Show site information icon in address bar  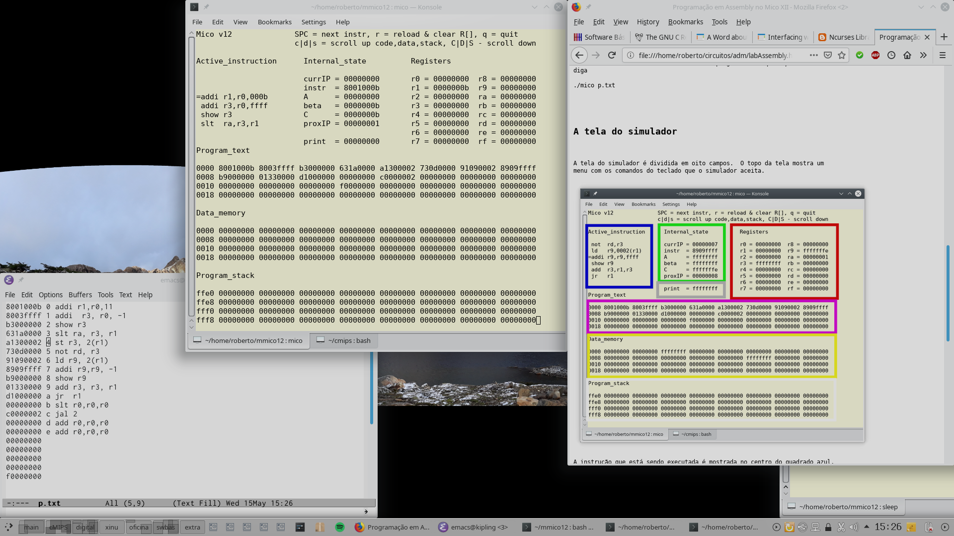tap(631, 55)
